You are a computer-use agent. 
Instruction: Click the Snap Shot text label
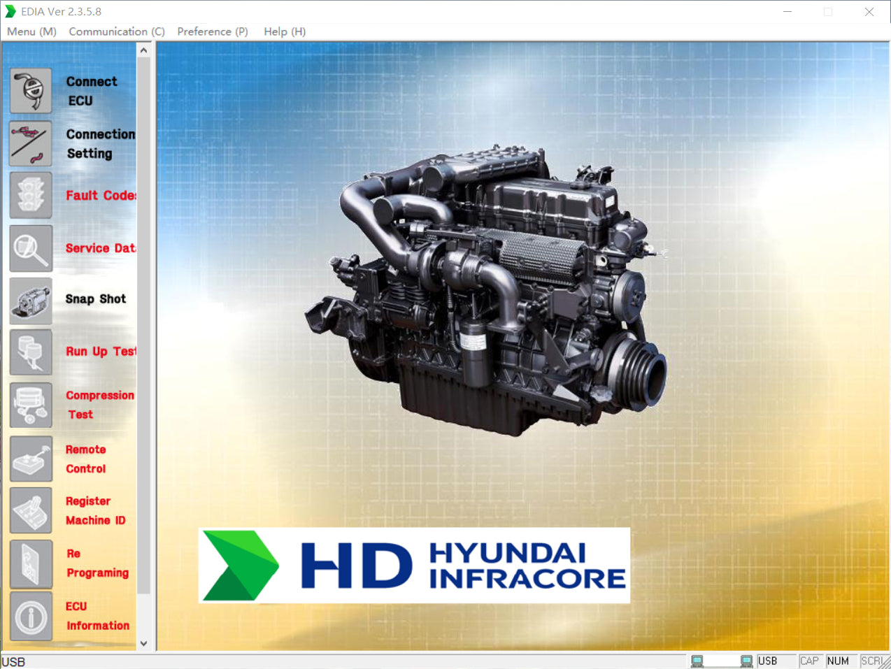pyautogui.click(x=96, y=299)
